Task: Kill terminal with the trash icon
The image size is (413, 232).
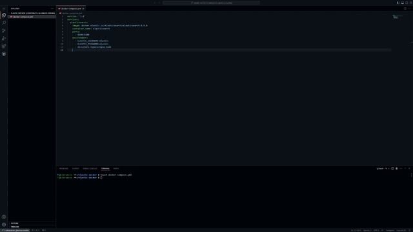Action: (397, 169)
